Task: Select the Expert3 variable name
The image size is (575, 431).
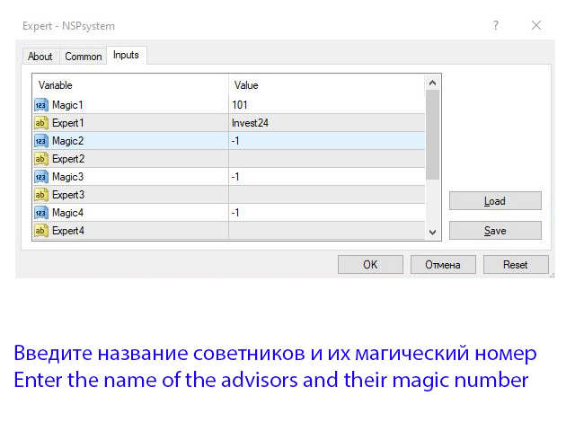Action: click(68, 195)
